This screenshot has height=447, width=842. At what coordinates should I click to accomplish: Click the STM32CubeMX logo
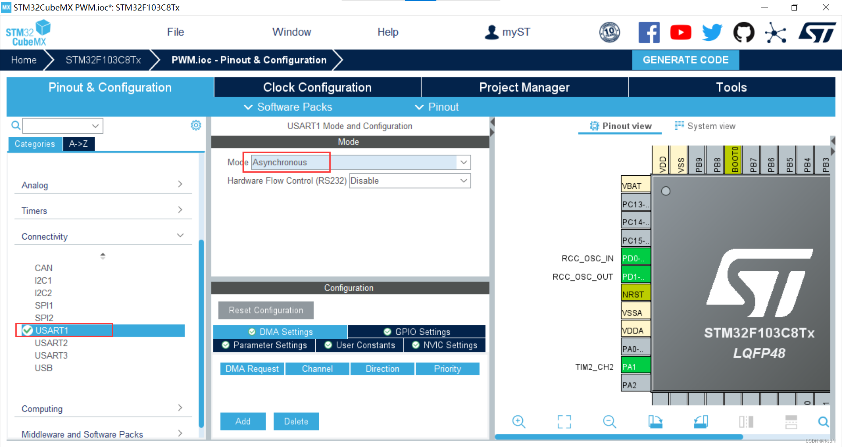28,32
